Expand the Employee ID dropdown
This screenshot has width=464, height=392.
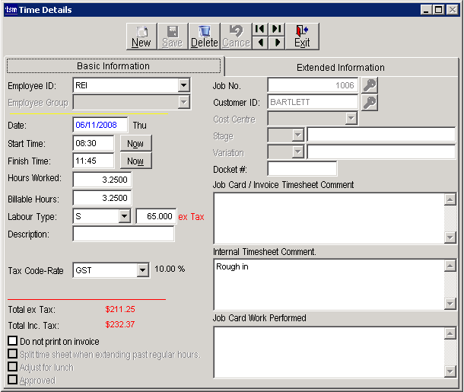tap(183, 85)
